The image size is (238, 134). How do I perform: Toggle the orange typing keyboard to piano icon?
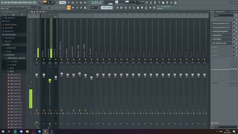(x=69, y=7)
